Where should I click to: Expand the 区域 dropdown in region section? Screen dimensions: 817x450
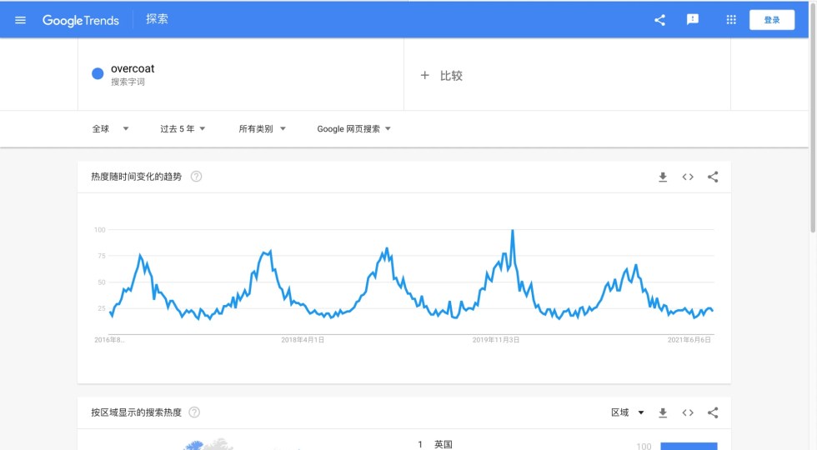click(x=628, y=412)
